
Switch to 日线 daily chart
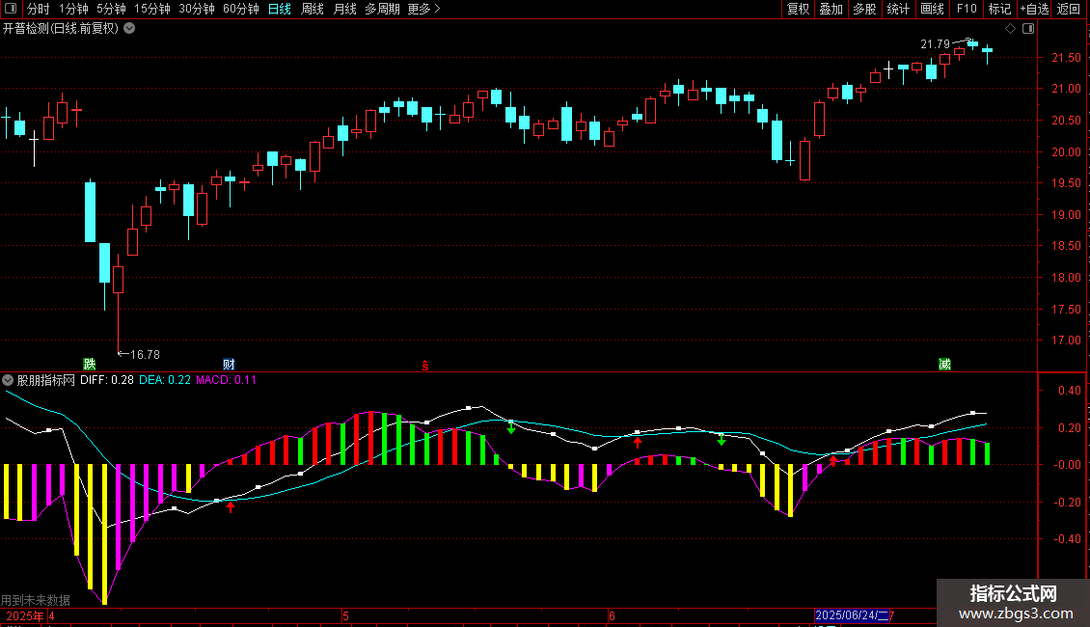coord(280,9)
